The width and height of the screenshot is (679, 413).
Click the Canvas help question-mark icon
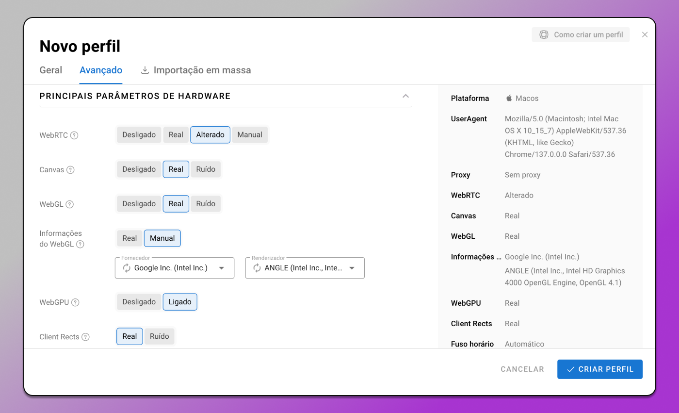[70, 170]
